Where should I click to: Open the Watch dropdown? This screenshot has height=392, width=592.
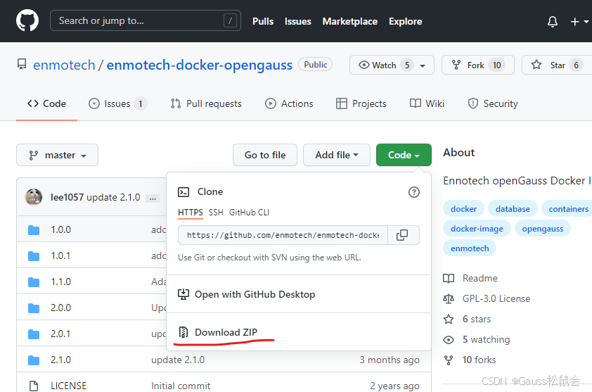[392, 65]
